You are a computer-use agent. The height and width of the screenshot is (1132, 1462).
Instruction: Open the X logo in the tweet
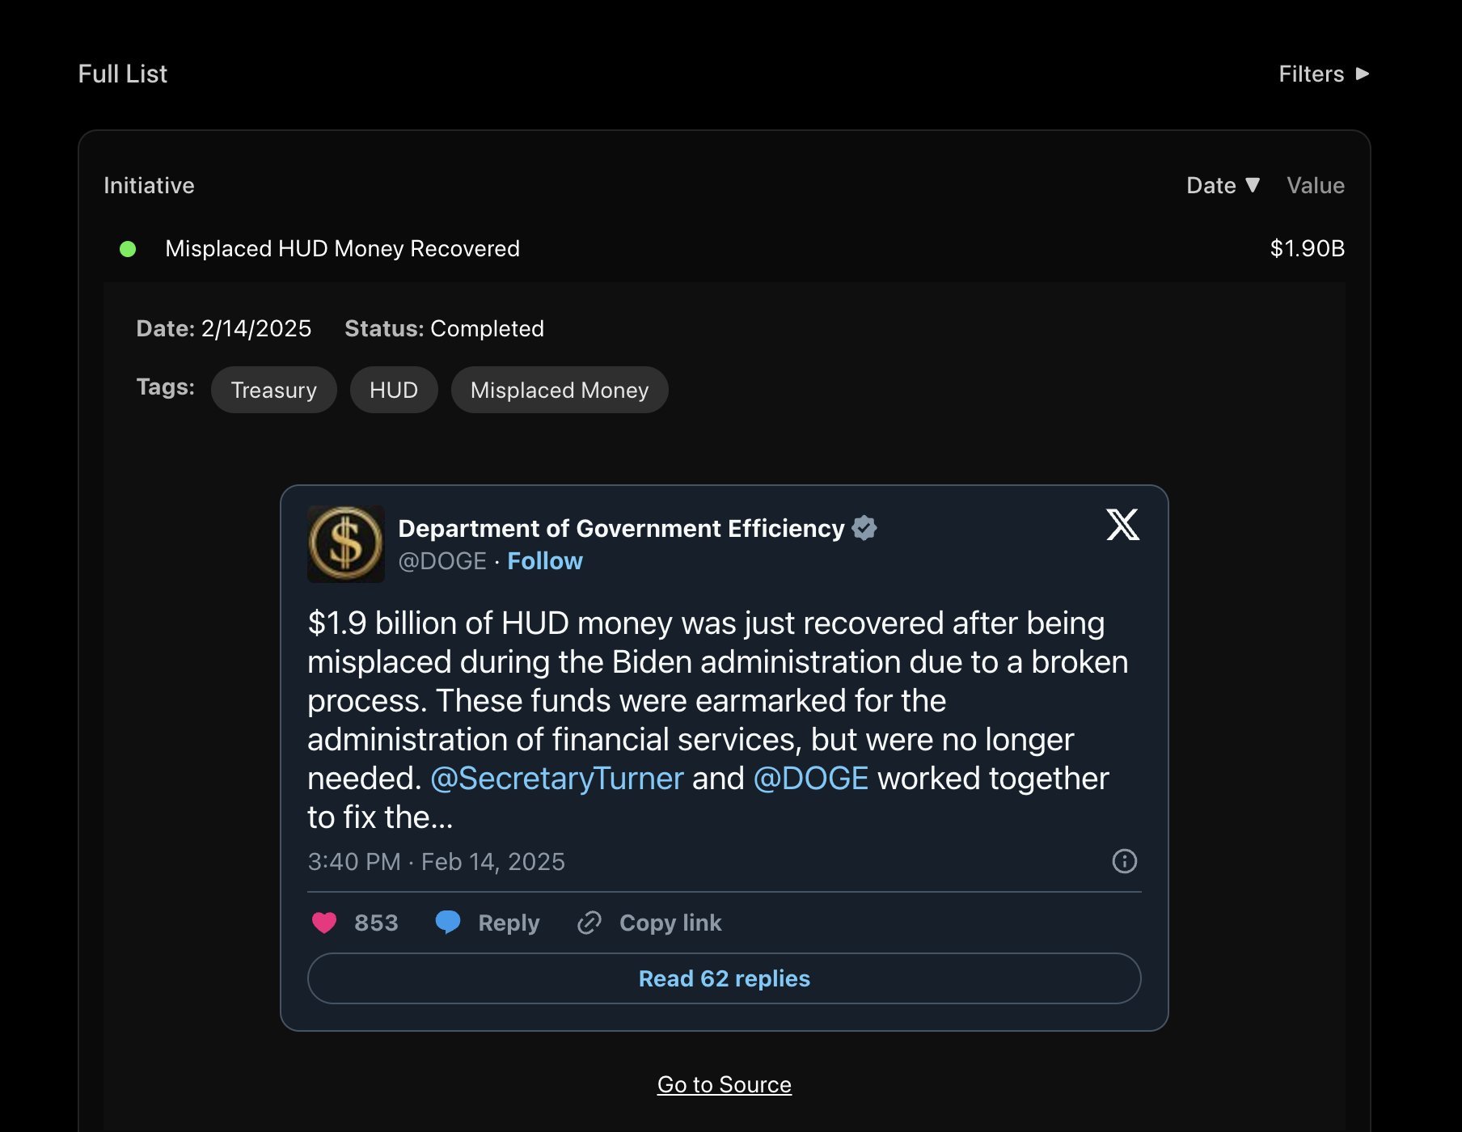coord(1122,525)
